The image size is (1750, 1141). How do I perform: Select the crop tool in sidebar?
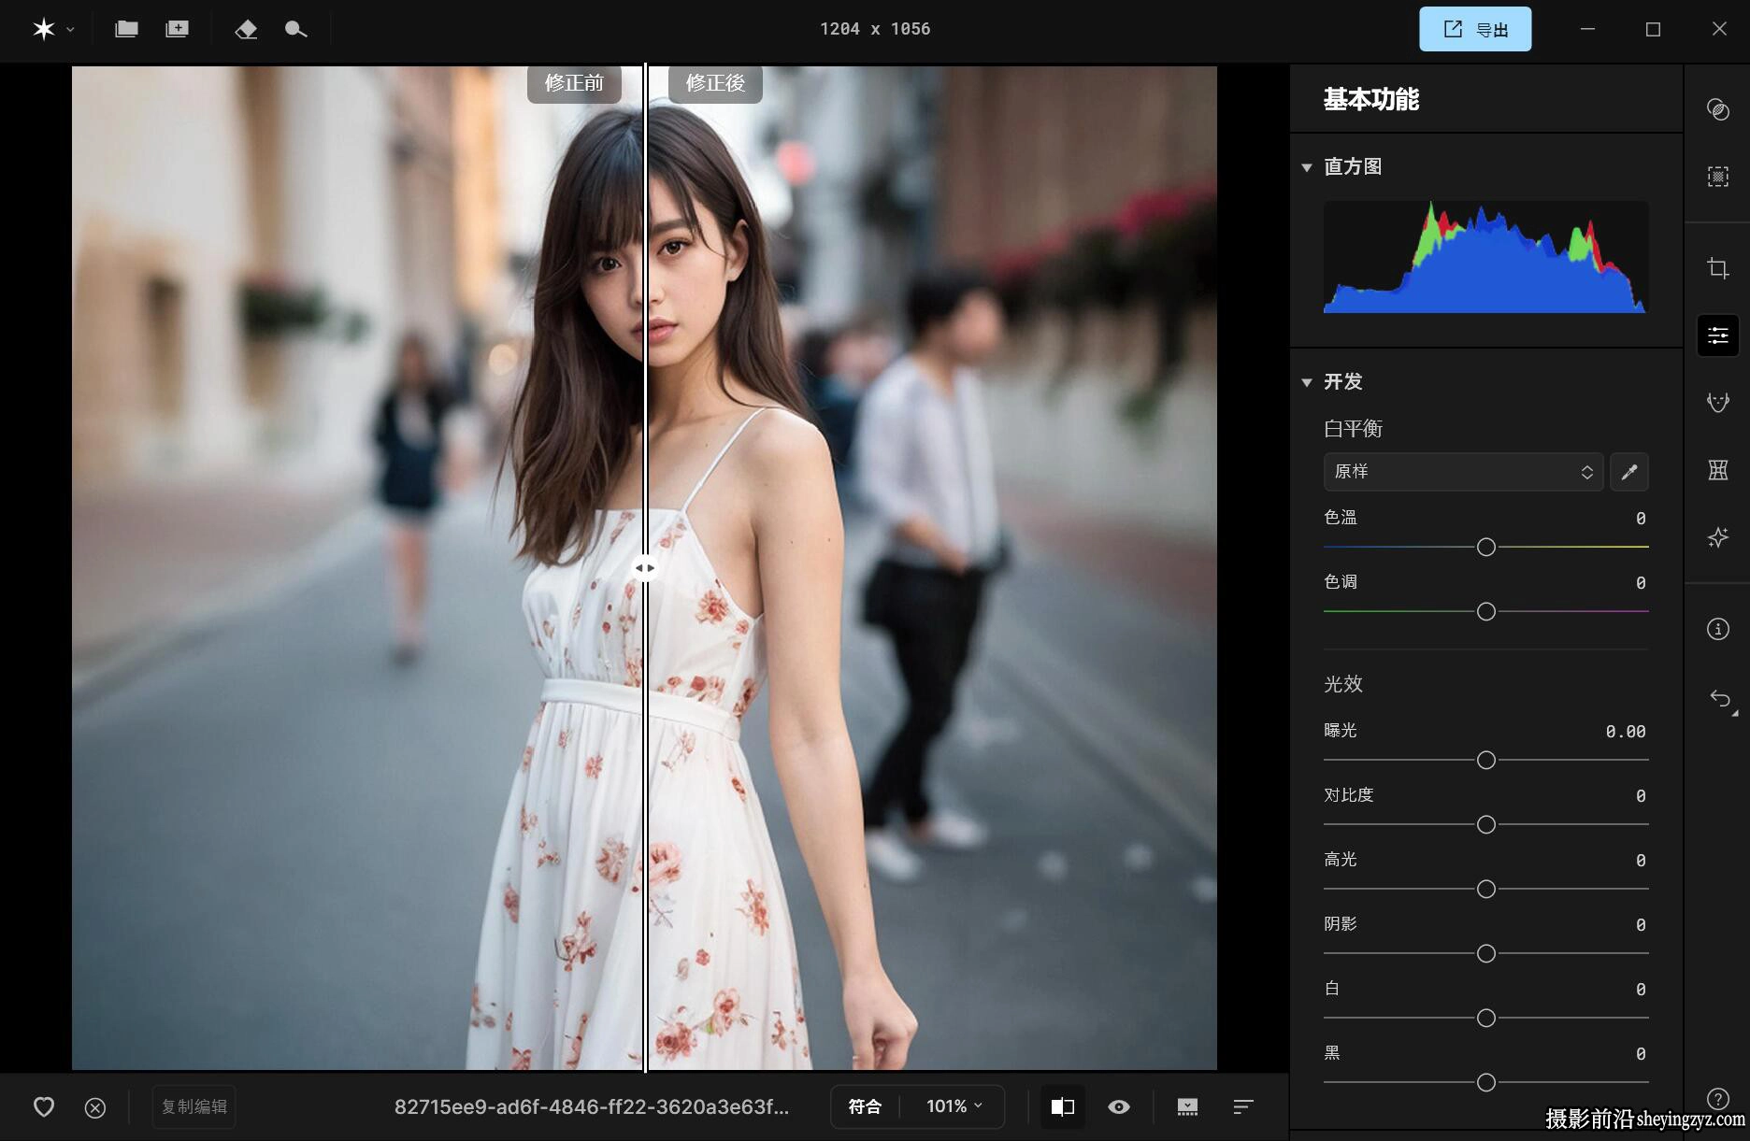pos(1717,268)
